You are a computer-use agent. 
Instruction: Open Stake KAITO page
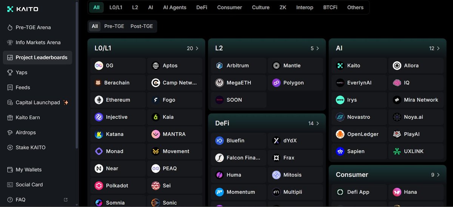[37, 148]
